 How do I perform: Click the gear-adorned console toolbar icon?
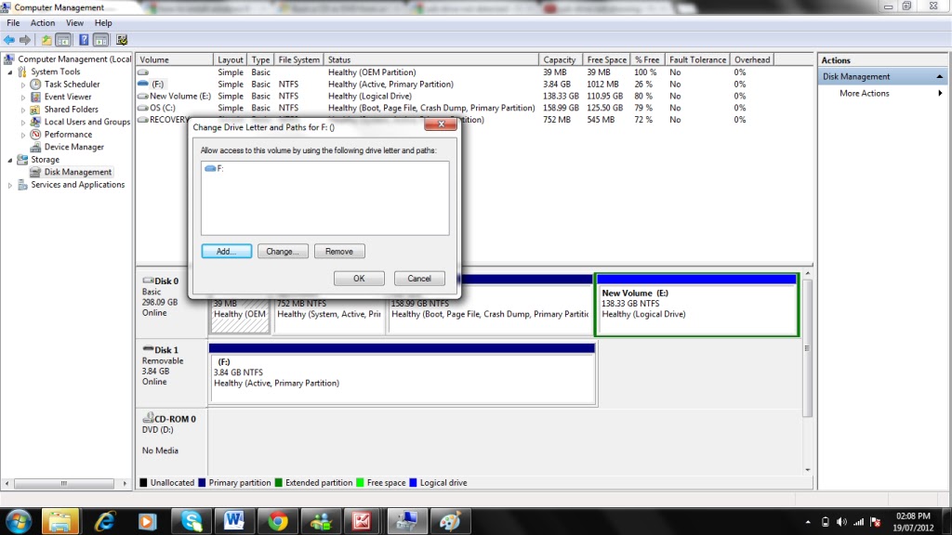click(x=121, y=40)
